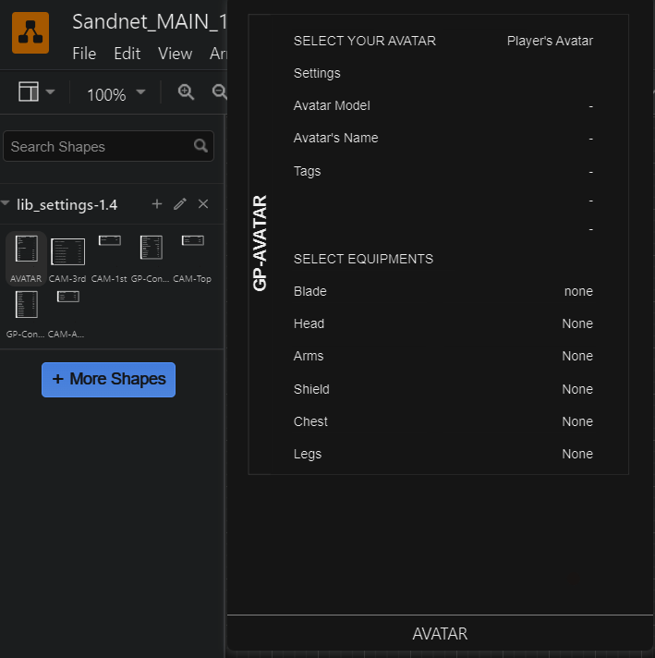Open the View menu

[x=175, y=54]
